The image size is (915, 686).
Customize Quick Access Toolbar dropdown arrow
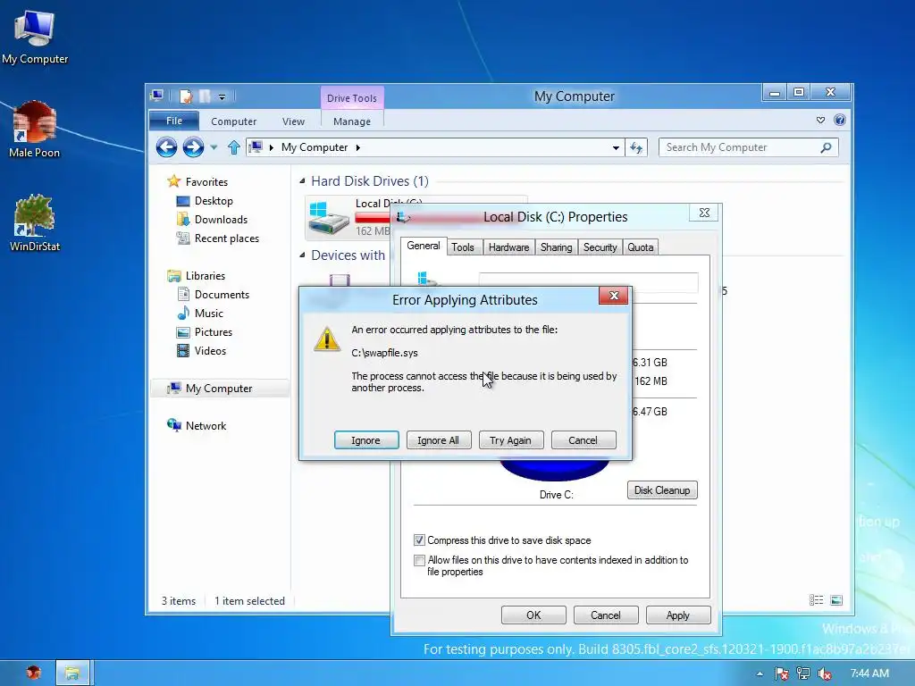[222, 96]
